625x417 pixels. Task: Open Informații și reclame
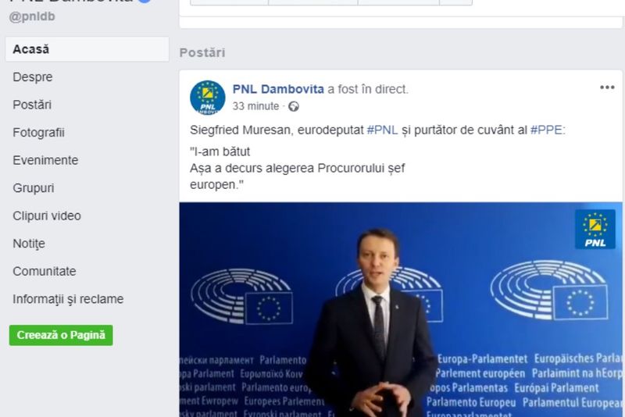pos(68,299)
